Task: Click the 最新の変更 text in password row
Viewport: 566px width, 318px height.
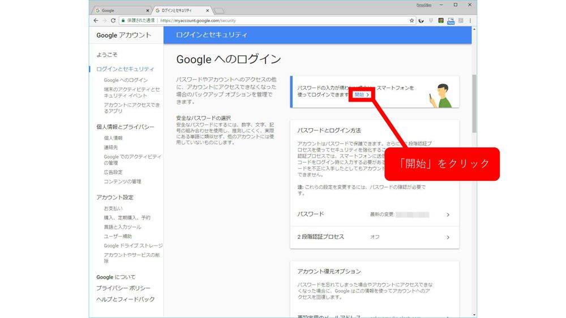Action: click(382, 215)
